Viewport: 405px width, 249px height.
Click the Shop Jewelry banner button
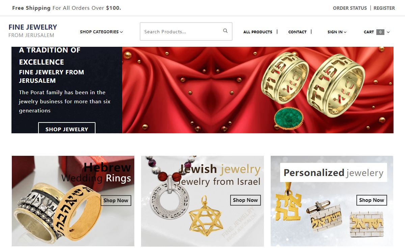67,128
